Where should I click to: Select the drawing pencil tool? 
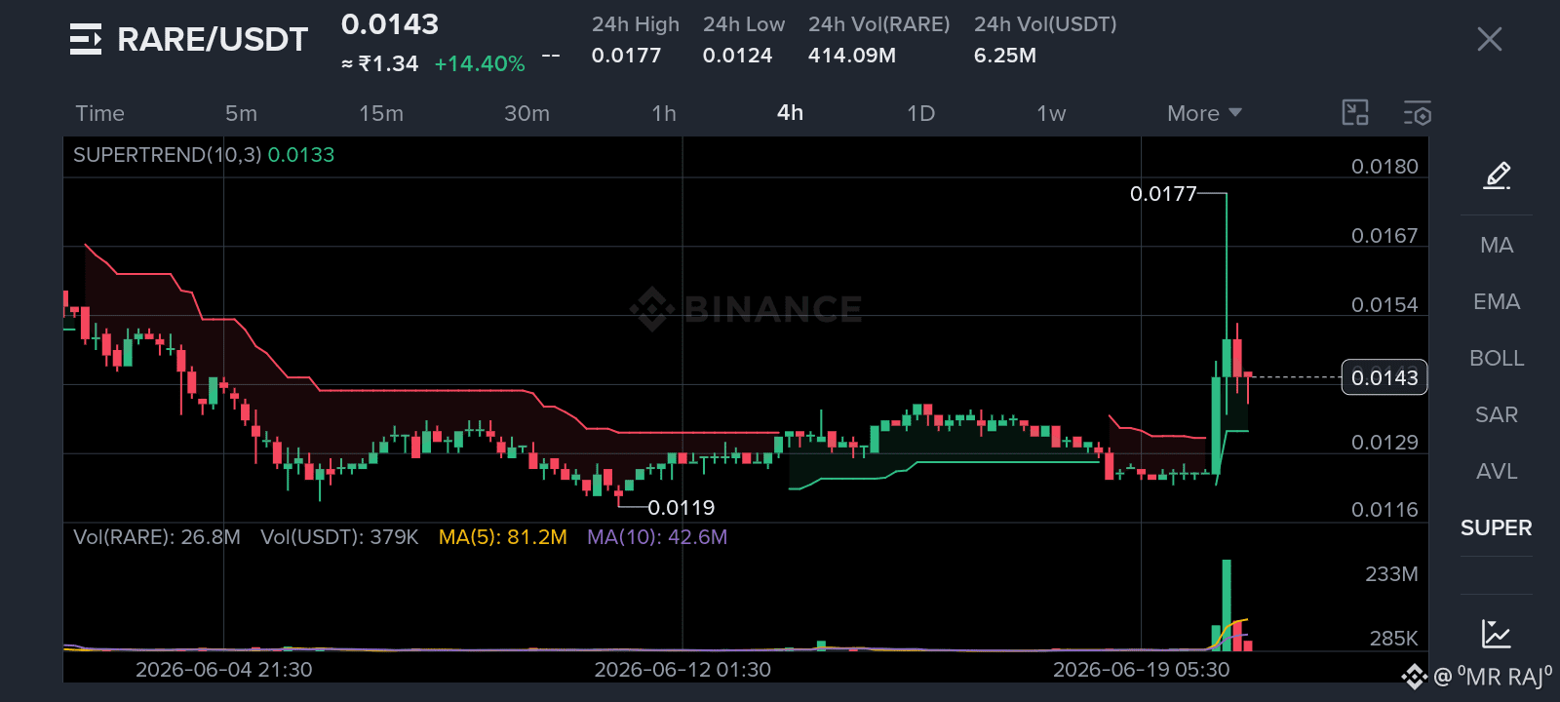(x=1497, y=175)
